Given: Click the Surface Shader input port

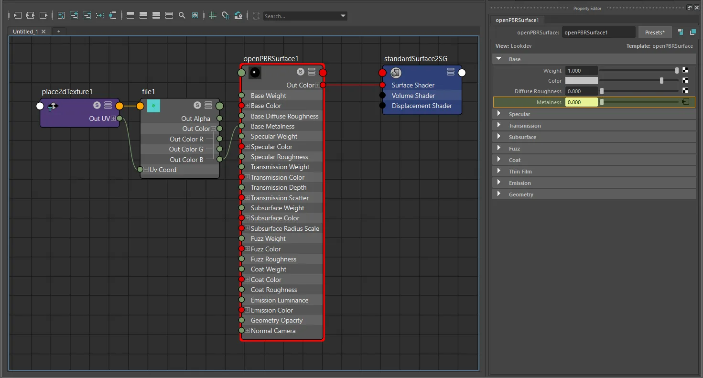Looking at the screenshot, I should coord(382,85).
